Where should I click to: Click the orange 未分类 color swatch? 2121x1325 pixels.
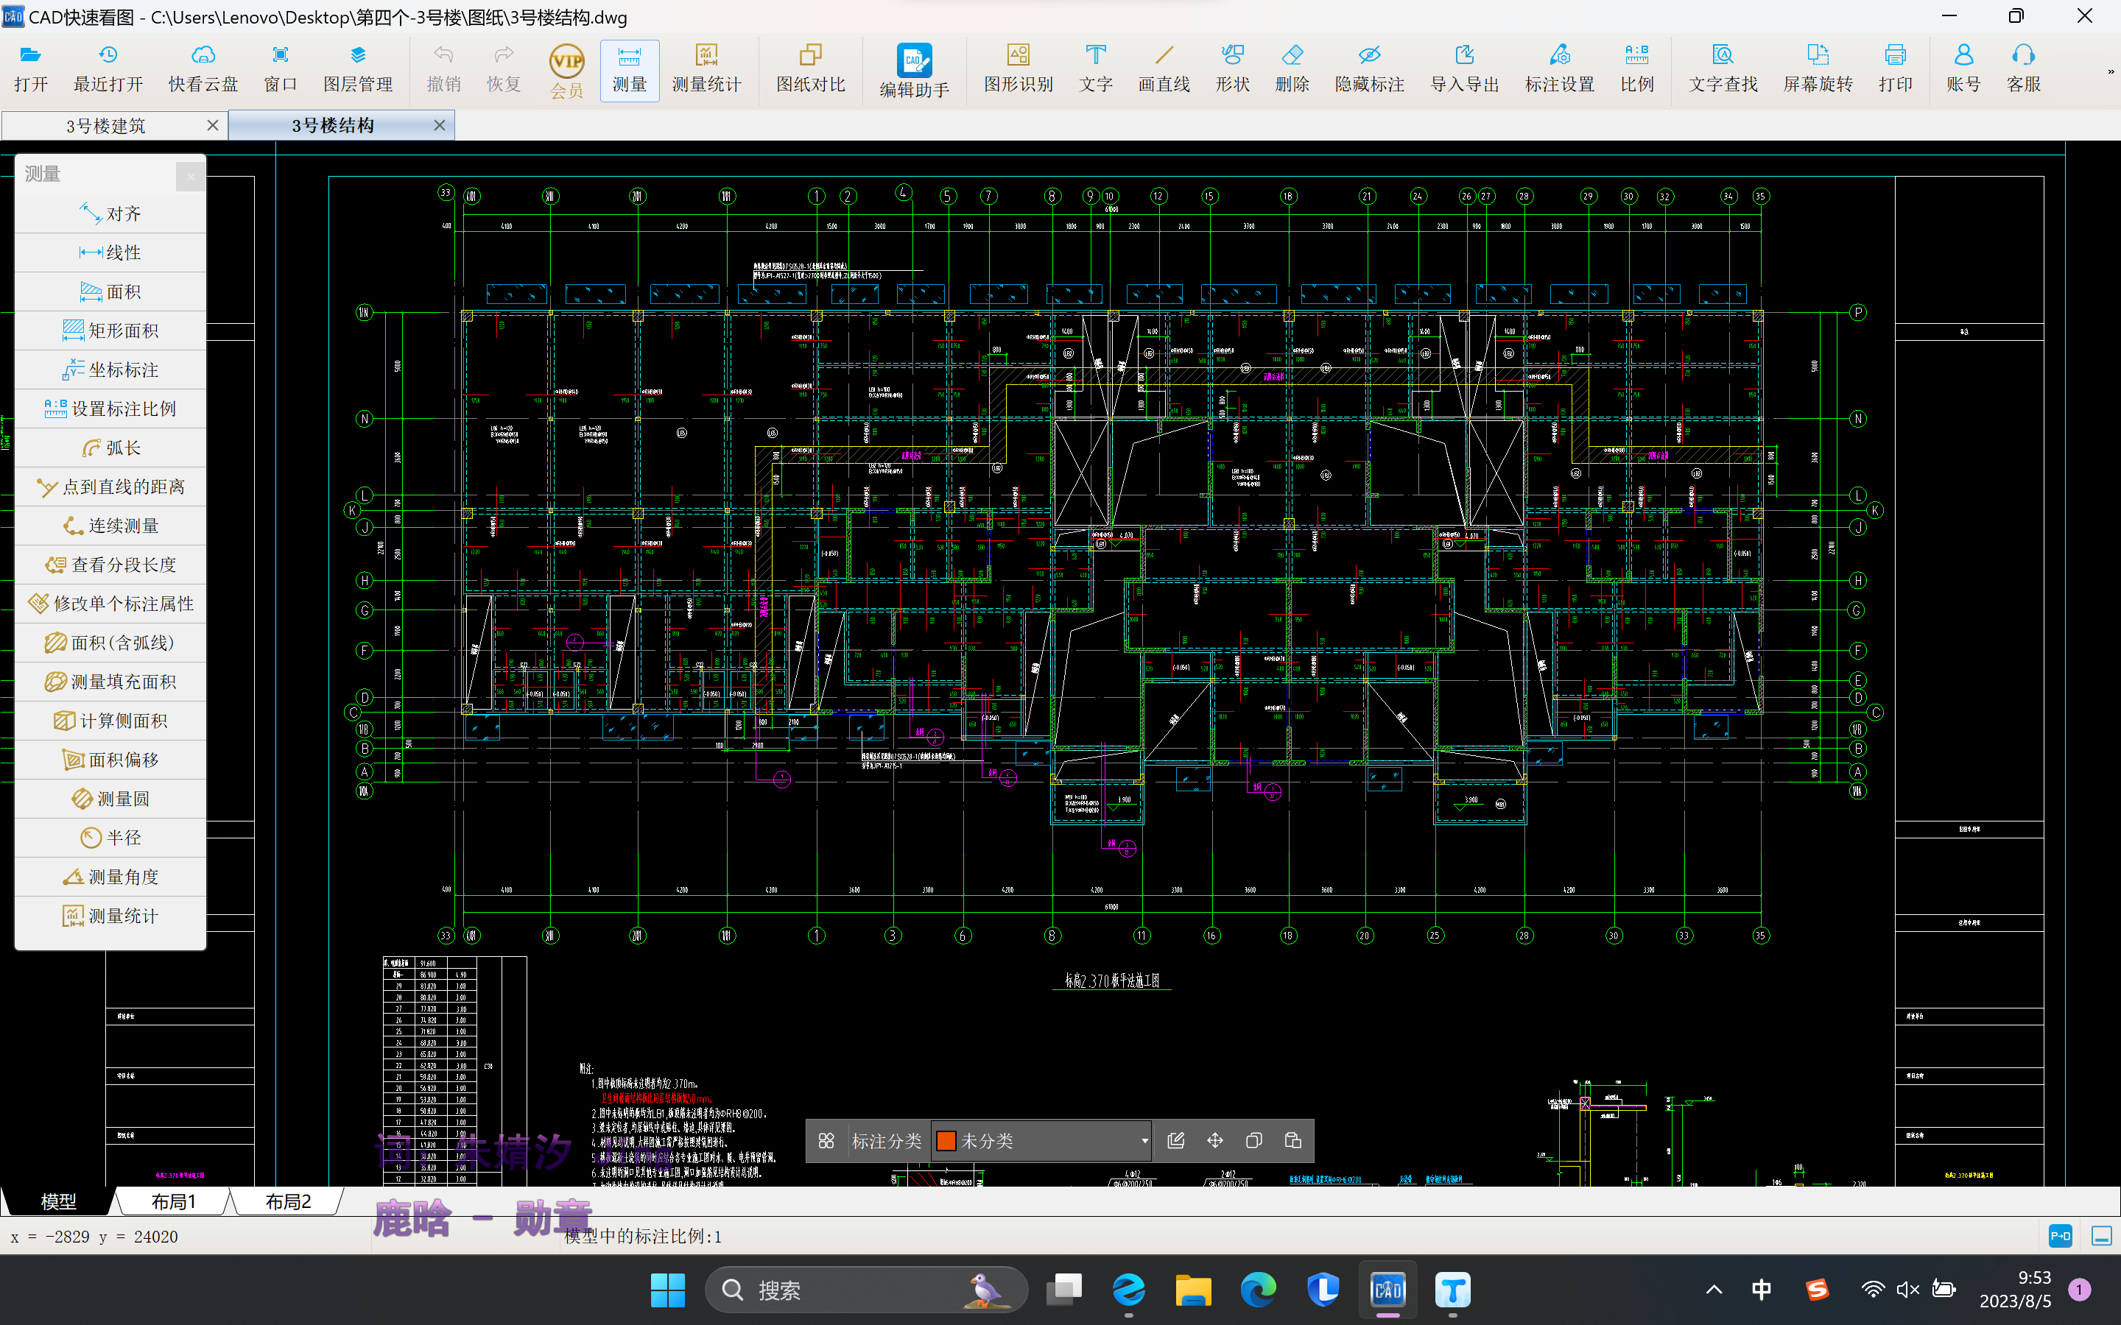pyautogui.click(x=946, y=1141)
